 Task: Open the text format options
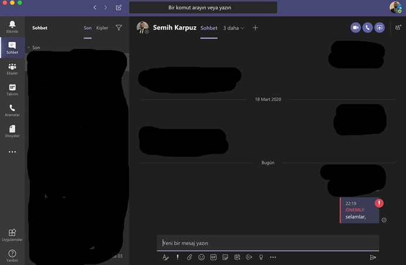[166, 257]
